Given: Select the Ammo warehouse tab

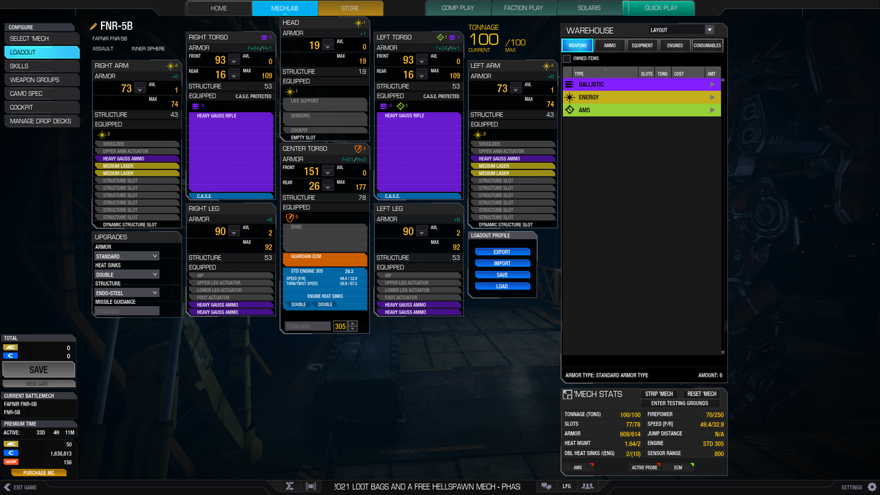Looking at the screenshot, I should click(610, 45).
